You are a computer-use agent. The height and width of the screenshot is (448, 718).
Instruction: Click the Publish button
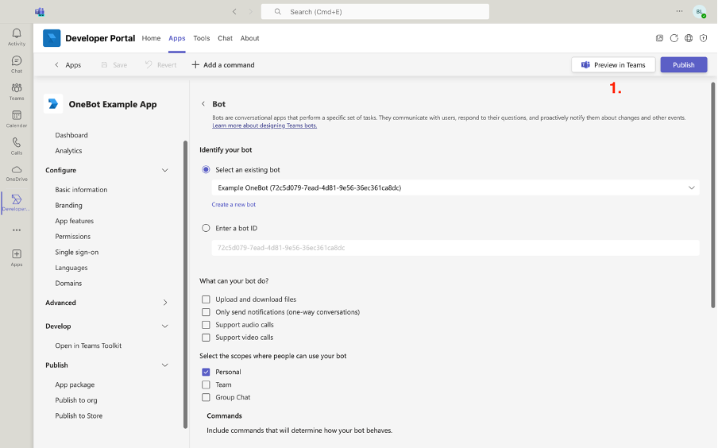coord(684,65)
